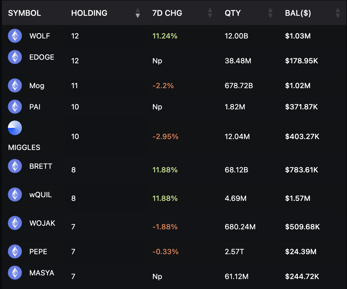Click Mog's holding count of 11
This screenshot has height=289, width=347.
(74, 85)
